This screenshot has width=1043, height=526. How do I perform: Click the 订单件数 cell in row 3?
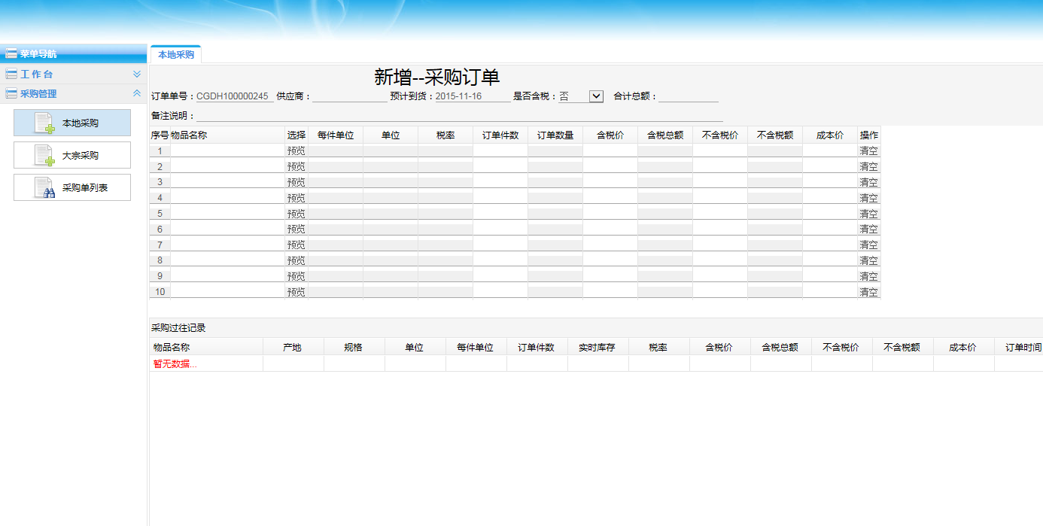point(500,181)
